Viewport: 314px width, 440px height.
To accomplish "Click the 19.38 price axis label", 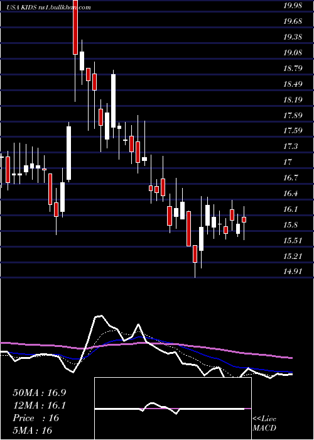I will pos(293,37).
